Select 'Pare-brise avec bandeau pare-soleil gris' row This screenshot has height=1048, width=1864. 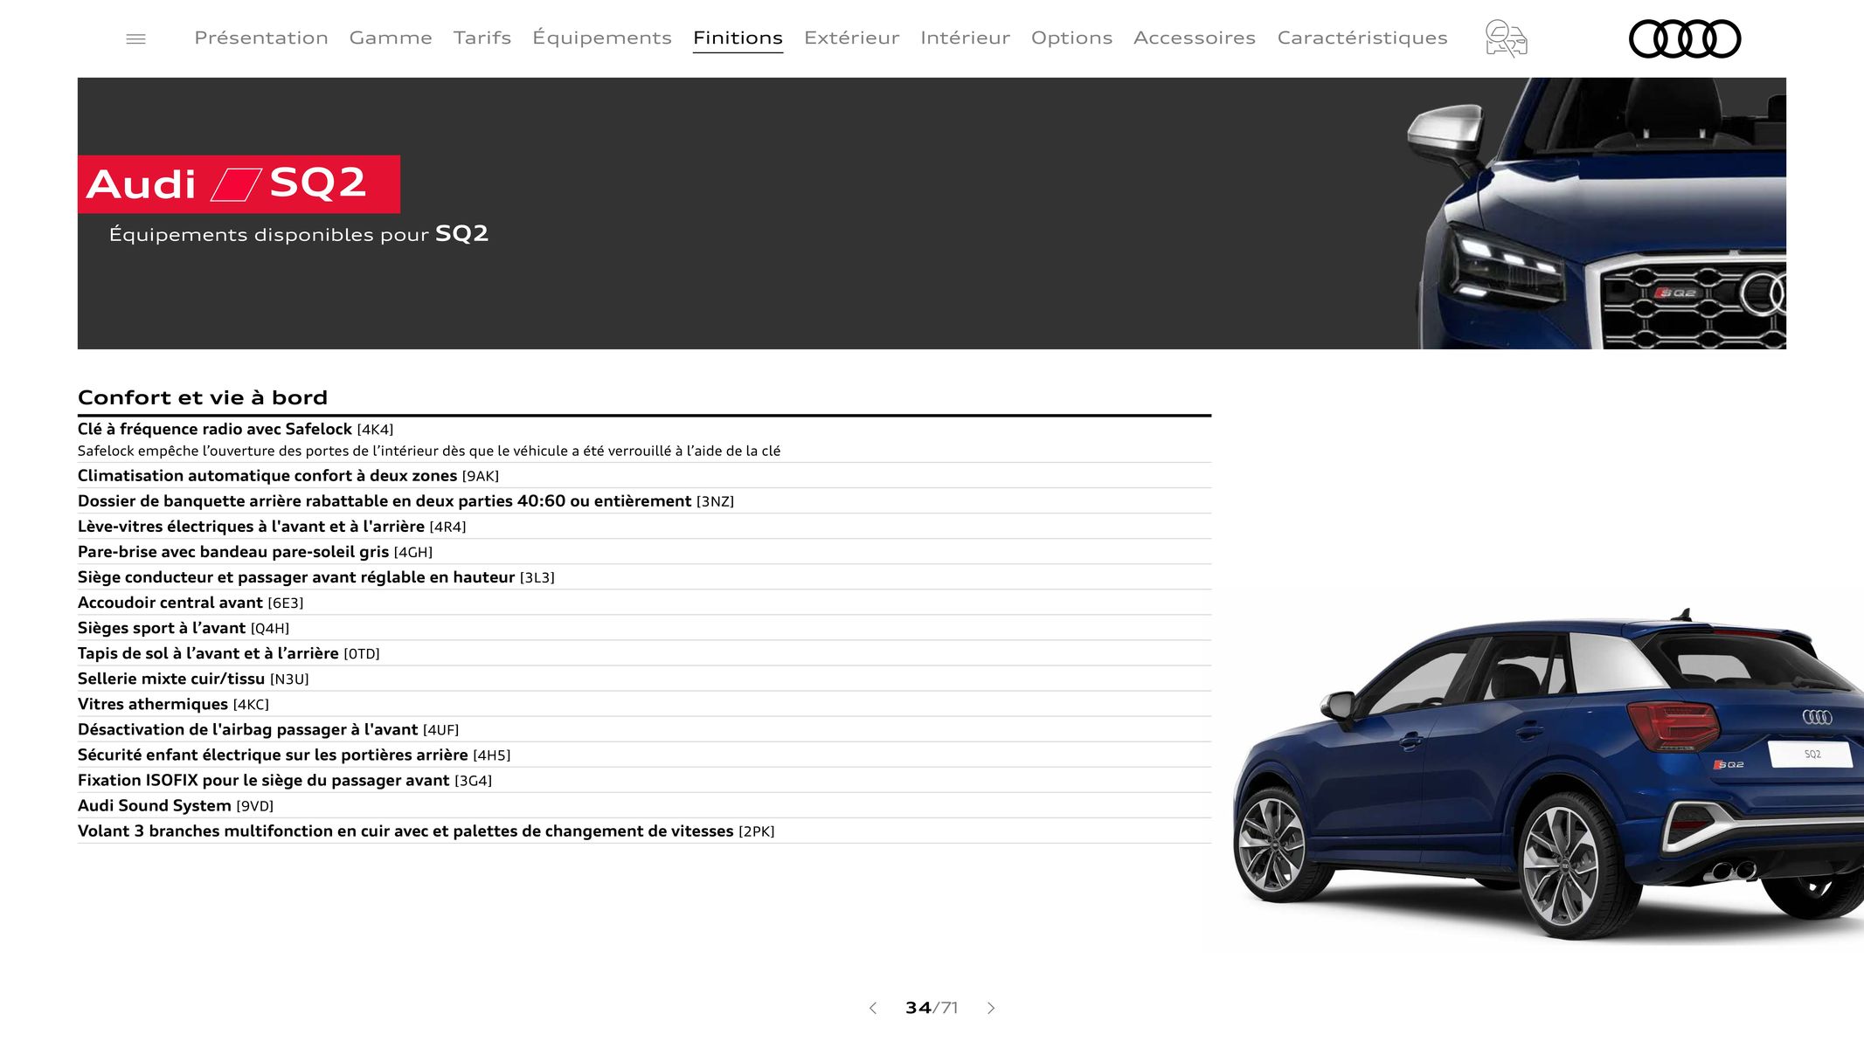644,551
